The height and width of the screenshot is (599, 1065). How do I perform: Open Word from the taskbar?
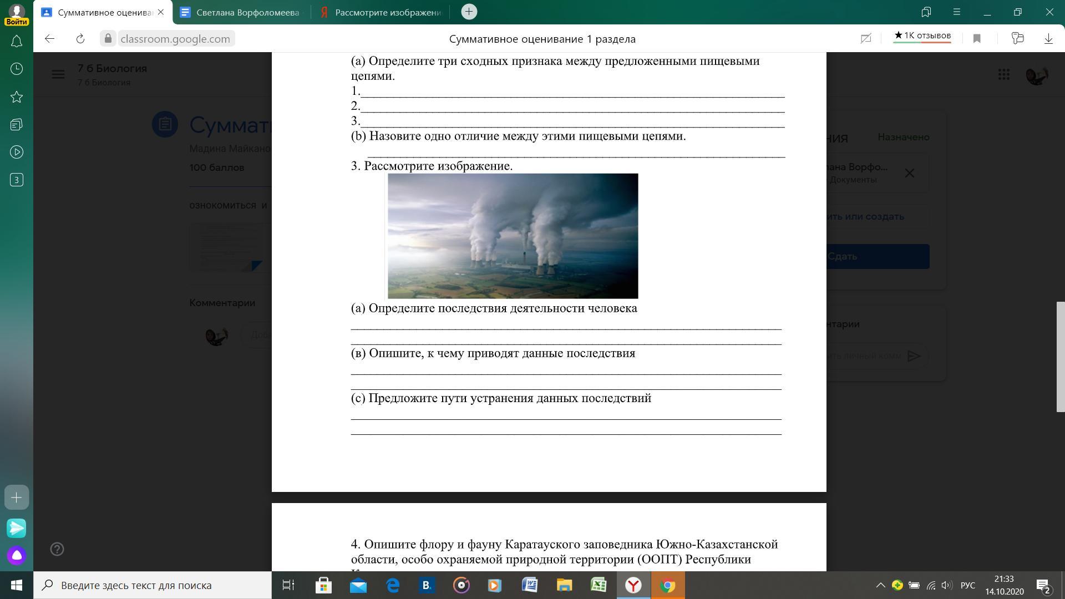coord(530,585)
